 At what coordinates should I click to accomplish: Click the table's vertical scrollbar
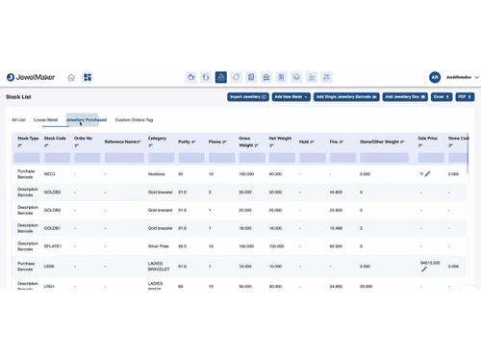coord(468,153)
